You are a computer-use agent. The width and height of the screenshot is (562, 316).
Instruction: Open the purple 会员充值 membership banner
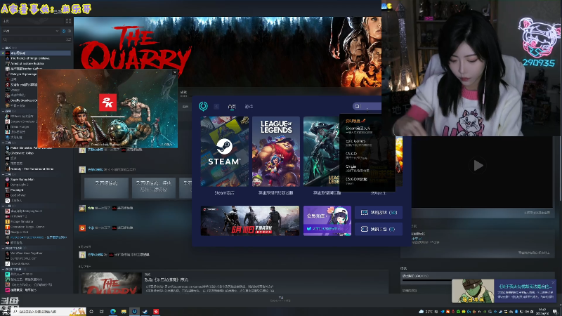327,220
